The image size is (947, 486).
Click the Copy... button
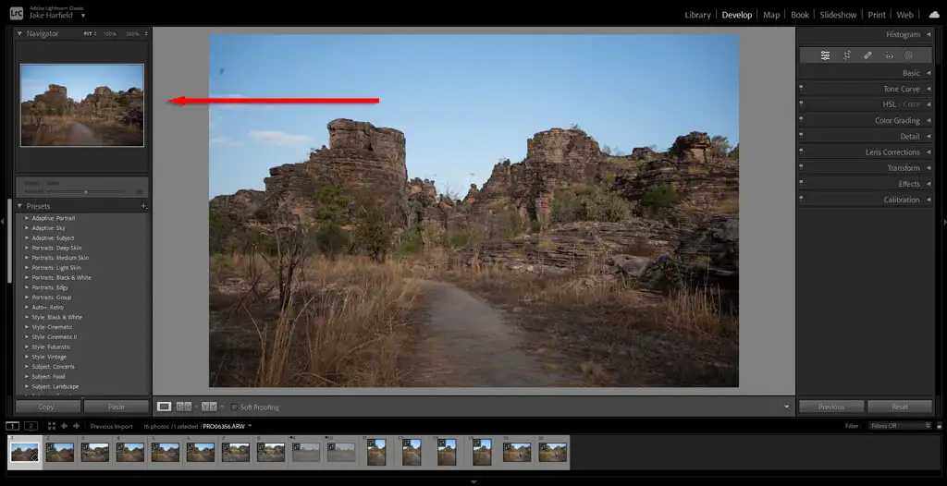point(48,407)
